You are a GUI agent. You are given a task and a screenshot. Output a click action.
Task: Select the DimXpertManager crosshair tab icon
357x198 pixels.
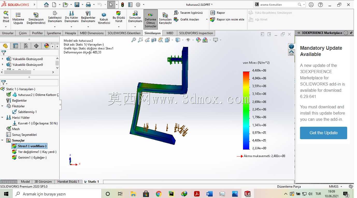pos(36,46)
